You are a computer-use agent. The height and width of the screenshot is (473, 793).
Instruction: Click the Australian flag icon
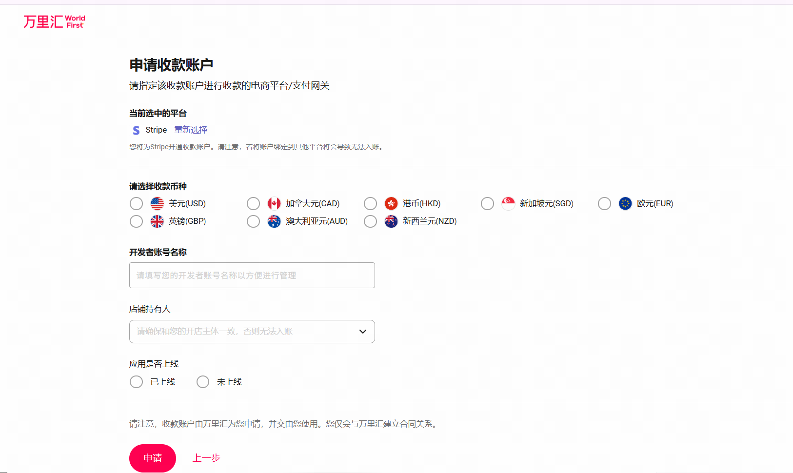point(274,221)
